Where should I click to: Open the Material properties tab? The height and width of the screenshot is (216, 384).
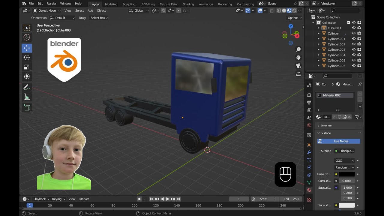coord(309,190)
